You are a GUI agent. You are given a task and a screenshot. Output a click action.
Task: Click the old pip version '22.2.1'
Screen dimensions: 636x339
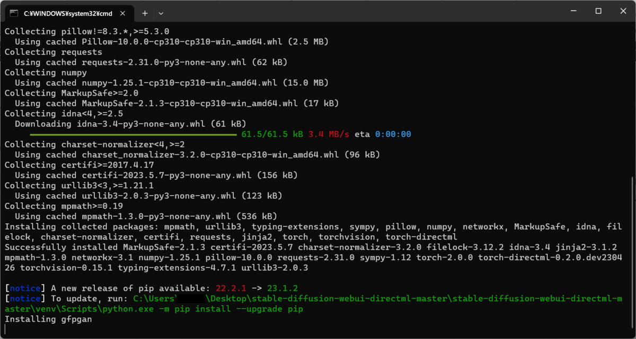click(231, 289)
